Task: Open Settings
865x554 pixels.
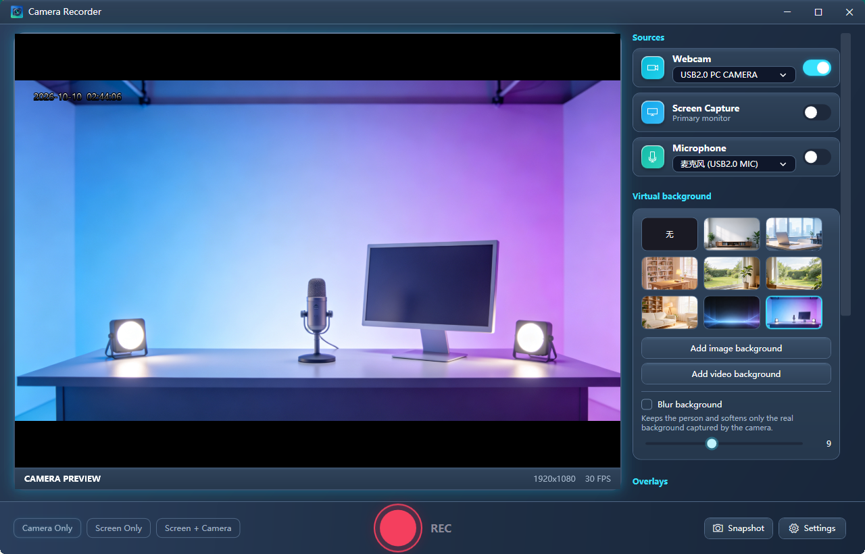Action: click(x=812, y=528)
